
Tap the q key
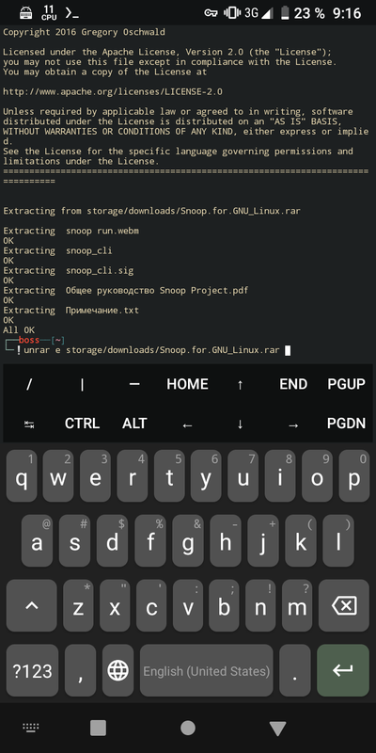tap(22, 476)
